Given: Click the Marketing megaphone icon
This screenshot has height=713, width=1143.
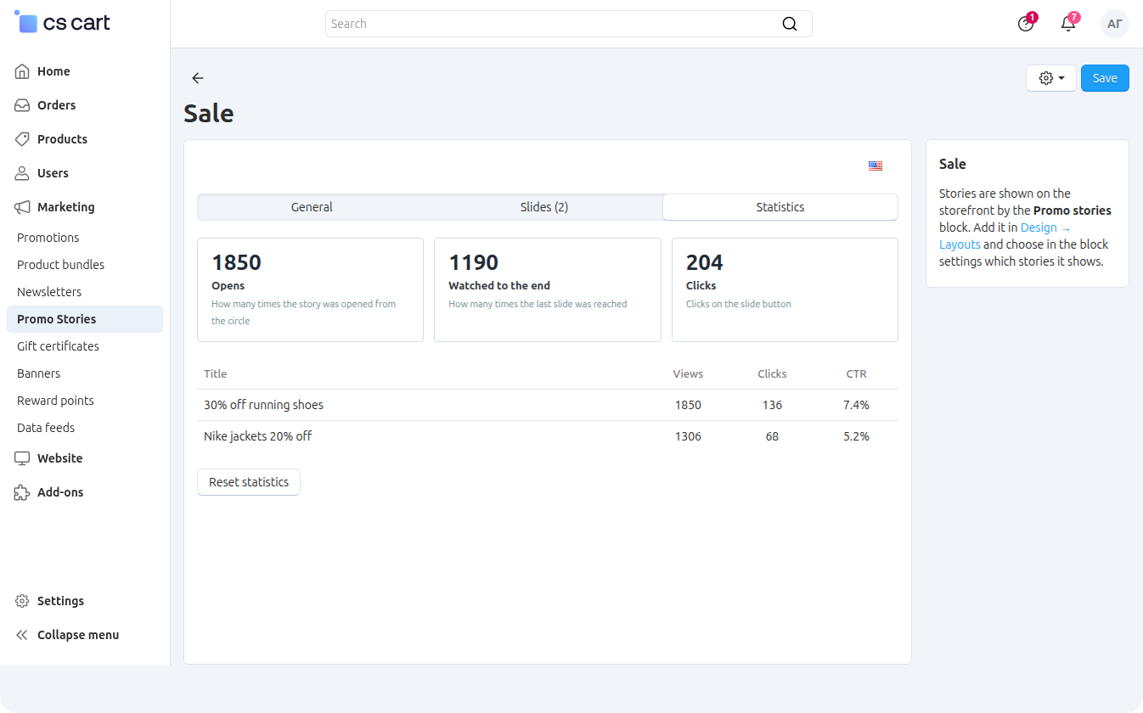Looking at the screenshot, I should (x=23, y=207).
